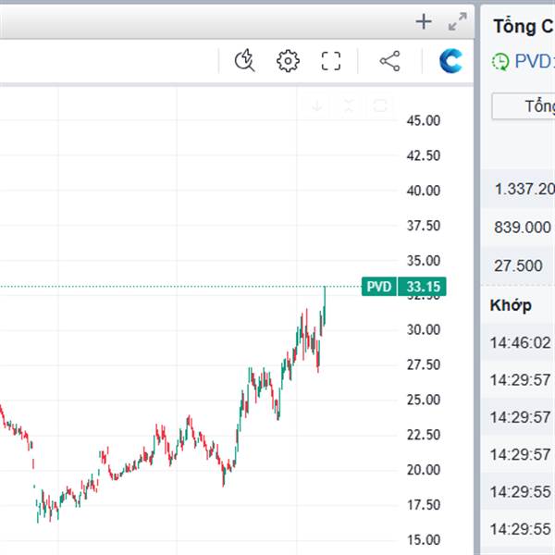Click the faint down-arrow pane button
The height and width of the screenshot is (555, 555).
point(317,105)
